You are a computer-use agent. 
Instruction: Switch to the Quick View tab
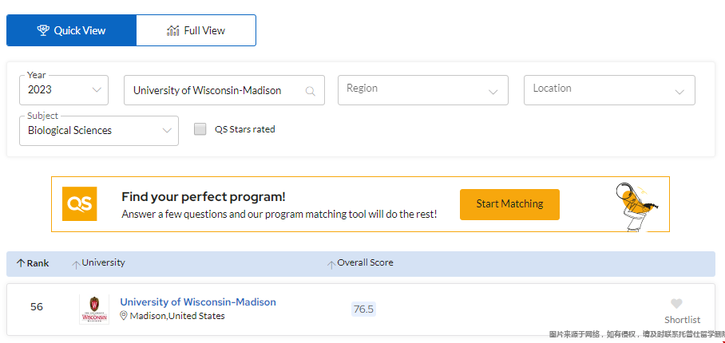(x=72, y=30)
